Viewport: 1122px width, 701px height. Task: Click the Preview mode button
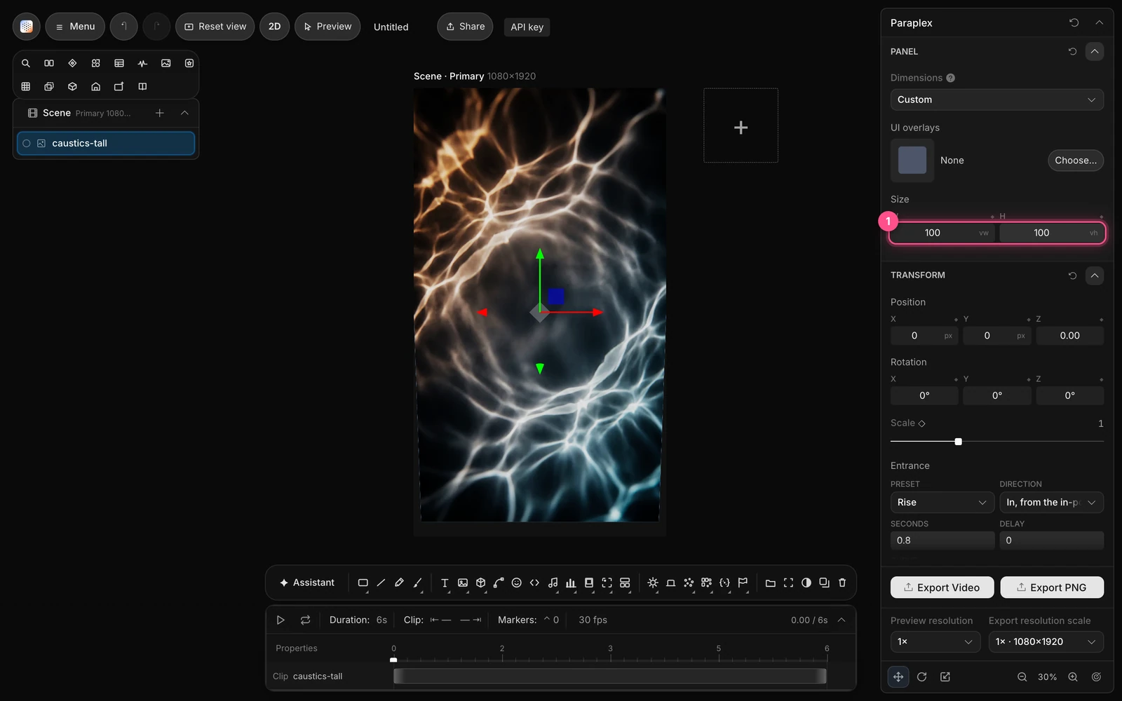click(x=327, y=27)
